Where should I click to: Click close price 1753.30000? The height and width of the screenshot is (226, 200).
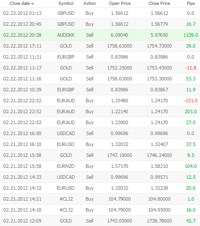(x=159, y=79)
